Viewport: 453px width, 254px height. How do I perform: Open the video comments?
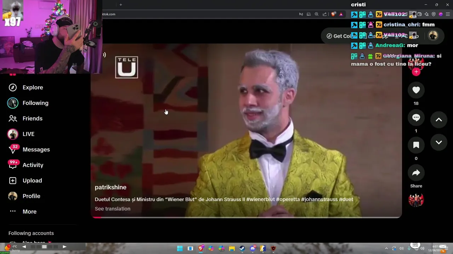pyautogui.click(x=416, y=118)
